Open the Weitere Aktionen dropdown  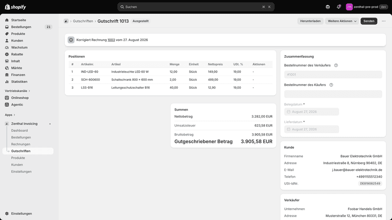pyautogui.click(x=342, y=21)
